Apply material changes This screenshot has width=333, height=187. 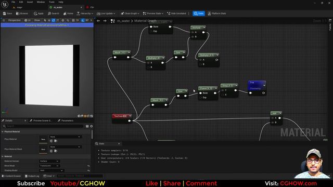click(39, 14)
